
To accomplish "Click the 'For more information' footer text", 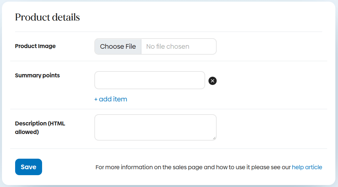I will [193, 167].
